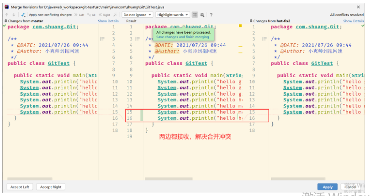Apply non-conflicting changes from Right
The height and width of the screenshot is (196, 371).
point(104,15)
